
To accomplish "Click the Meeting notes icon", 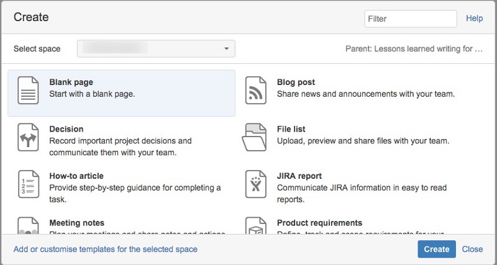I will pyautogui.click(x=28, y=226).
